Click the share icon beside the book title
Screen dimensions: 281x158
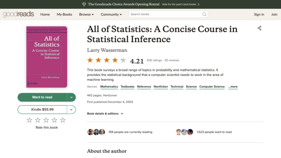(259, 28)
